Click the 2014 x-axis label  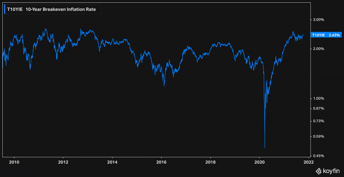coord(112,162)
